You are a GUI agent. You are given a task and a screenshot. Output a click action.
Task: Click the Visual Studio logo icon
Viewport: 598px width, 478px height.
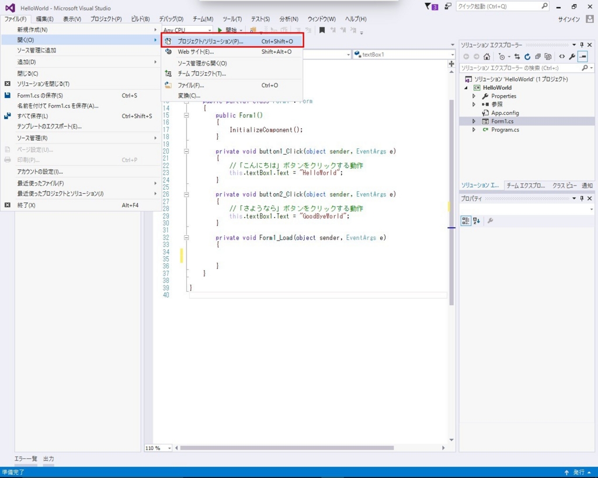[11, 8]
